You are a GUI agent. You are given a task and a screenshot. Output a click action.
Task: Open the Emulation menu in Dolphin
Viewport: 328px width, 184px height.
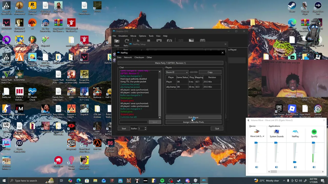[x=123, y=36]
